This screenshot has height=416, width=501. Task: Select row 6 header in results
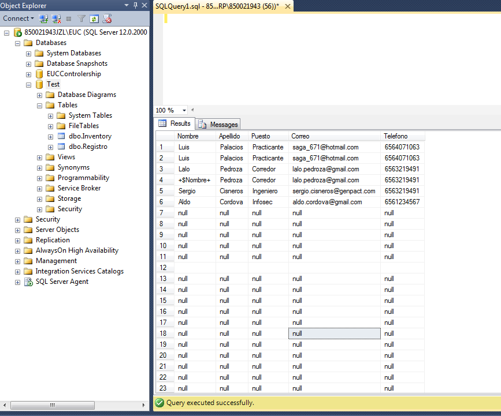165,202
